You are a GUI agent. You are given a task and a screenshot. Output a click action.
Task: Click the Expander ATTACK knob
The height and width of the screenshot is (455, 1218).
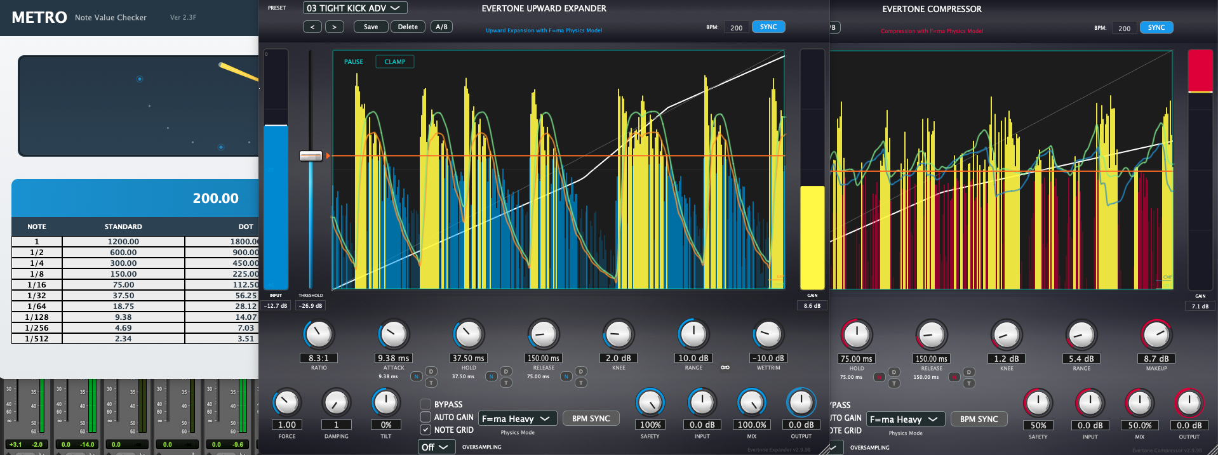[394, 334]
